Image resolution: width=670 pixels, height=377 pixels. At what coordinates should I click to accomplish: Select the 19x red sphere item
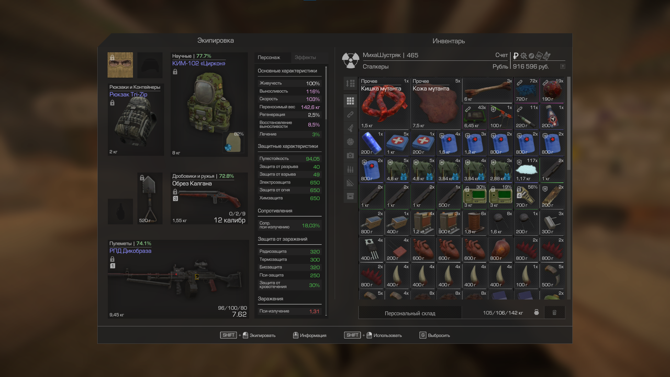click(552, 90)
